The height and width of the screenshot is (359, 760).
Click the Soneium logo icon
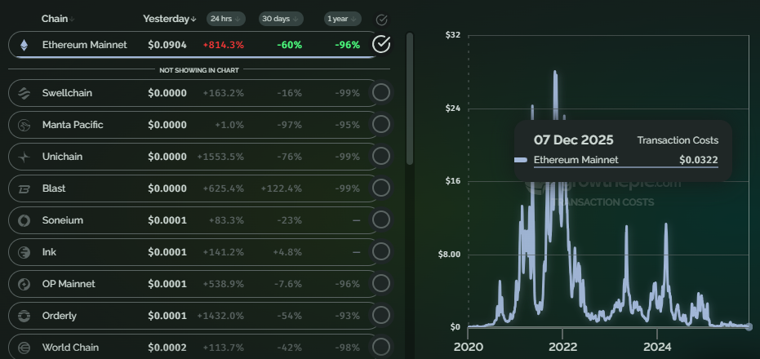[24, 220]
